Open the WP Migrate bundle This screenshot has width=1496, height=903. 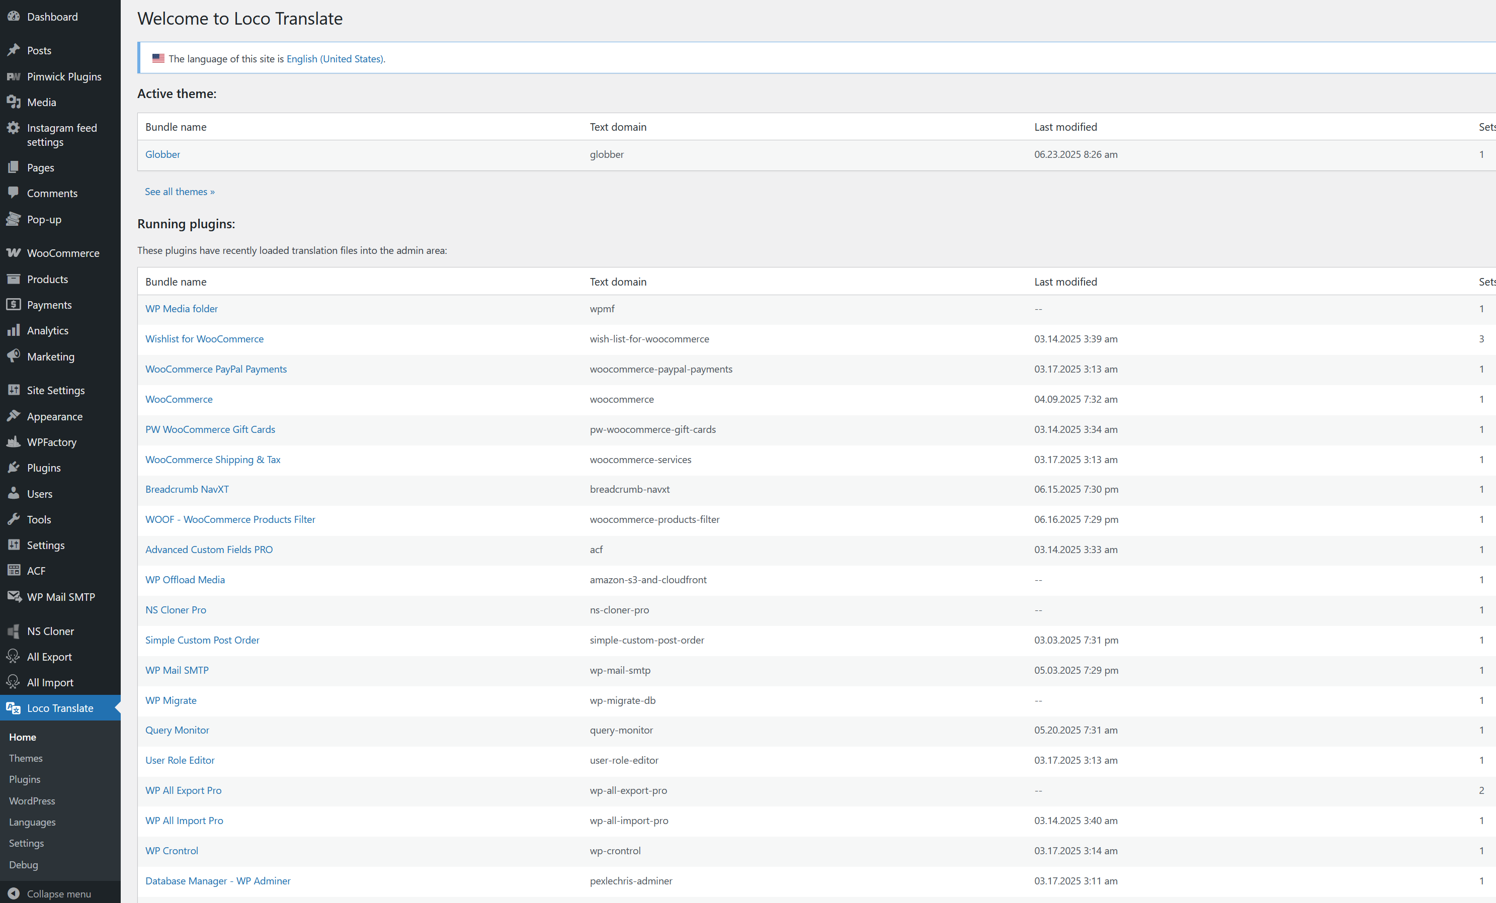point(171,700)
